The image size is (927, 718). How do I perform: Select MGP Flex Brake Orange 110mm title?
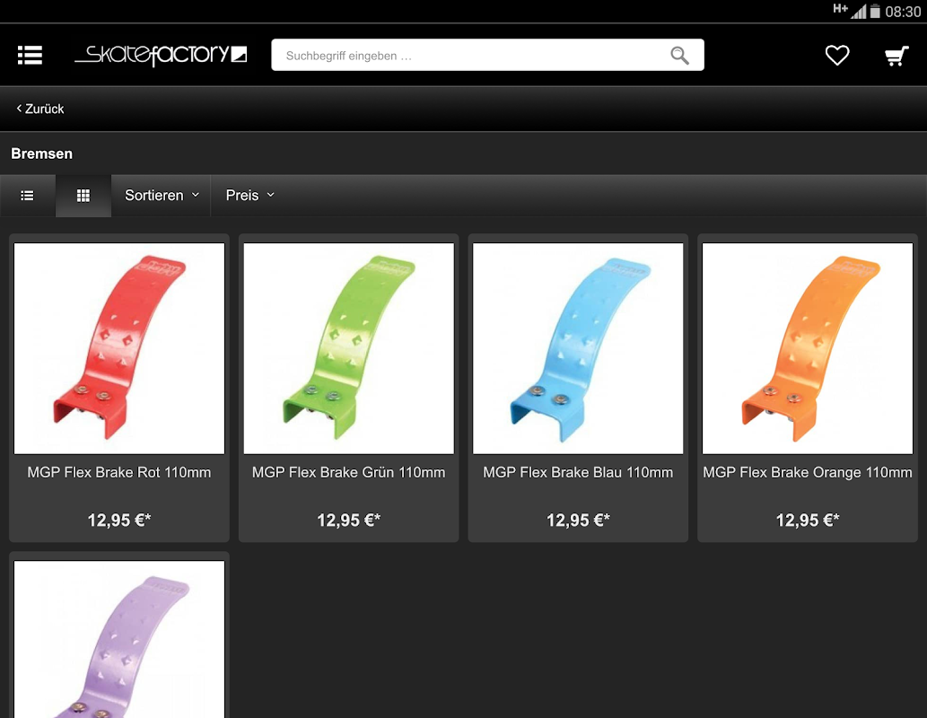(808, 473)
